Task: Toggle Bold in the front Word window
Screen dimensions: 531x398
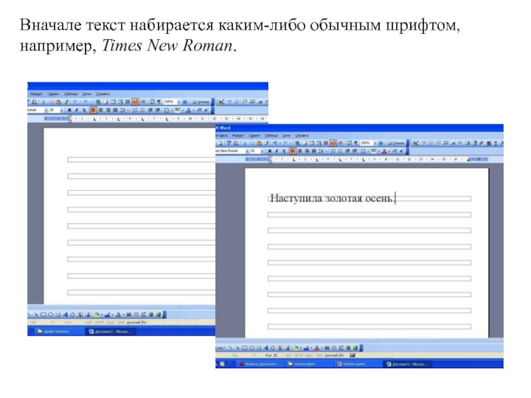Action: click(269, 151)
